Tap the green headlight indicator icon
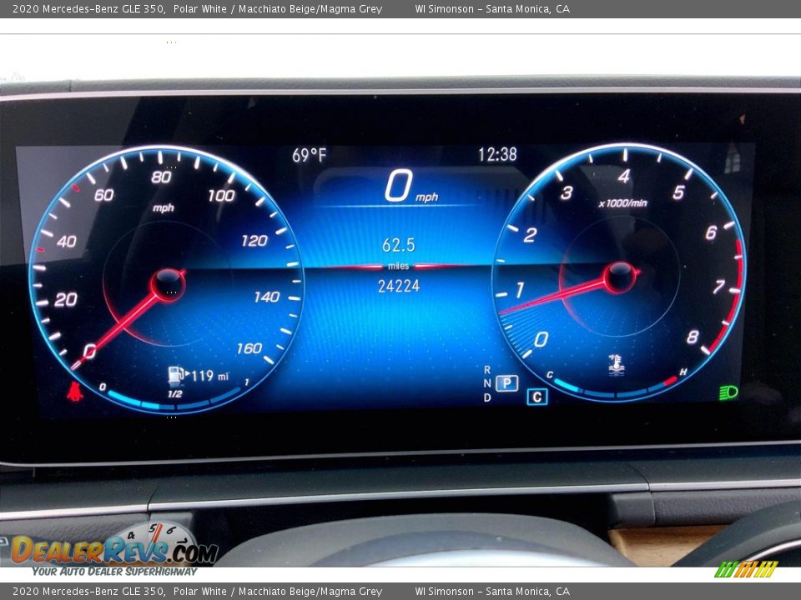 728,392
